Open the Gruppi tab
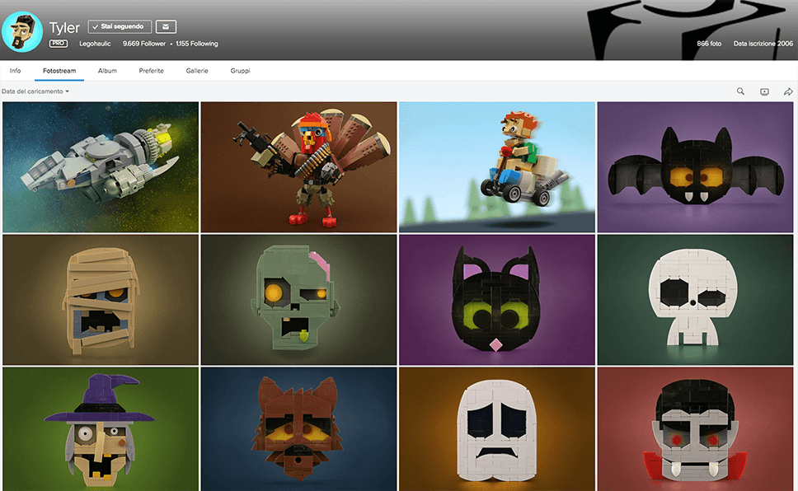798x491 pixels. click(x=240, y=71)
